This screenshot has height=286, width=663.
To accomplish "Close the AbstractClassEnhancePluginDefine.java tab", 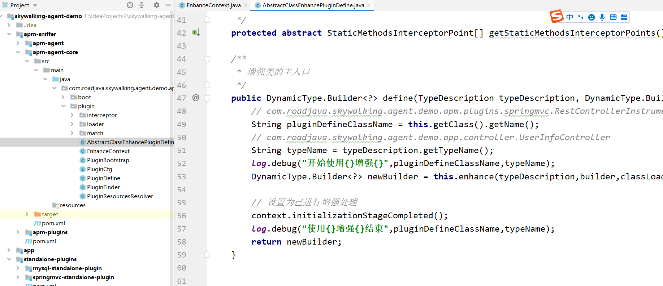I will pos(369,5).
